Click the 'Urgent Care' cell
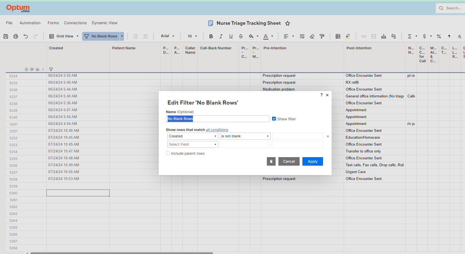The image size is (465, 254). pos(375,172)
